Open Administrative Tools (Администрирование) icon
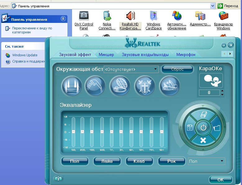 [200, 16]
